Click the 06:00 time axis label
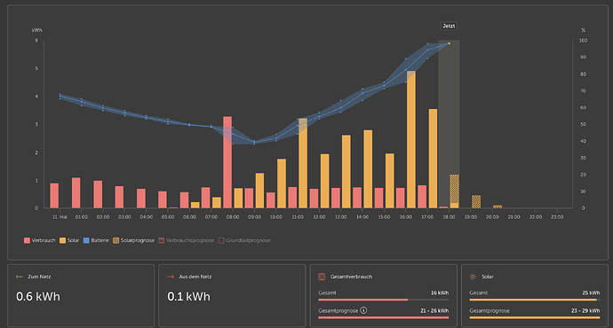 coord(189,217)
